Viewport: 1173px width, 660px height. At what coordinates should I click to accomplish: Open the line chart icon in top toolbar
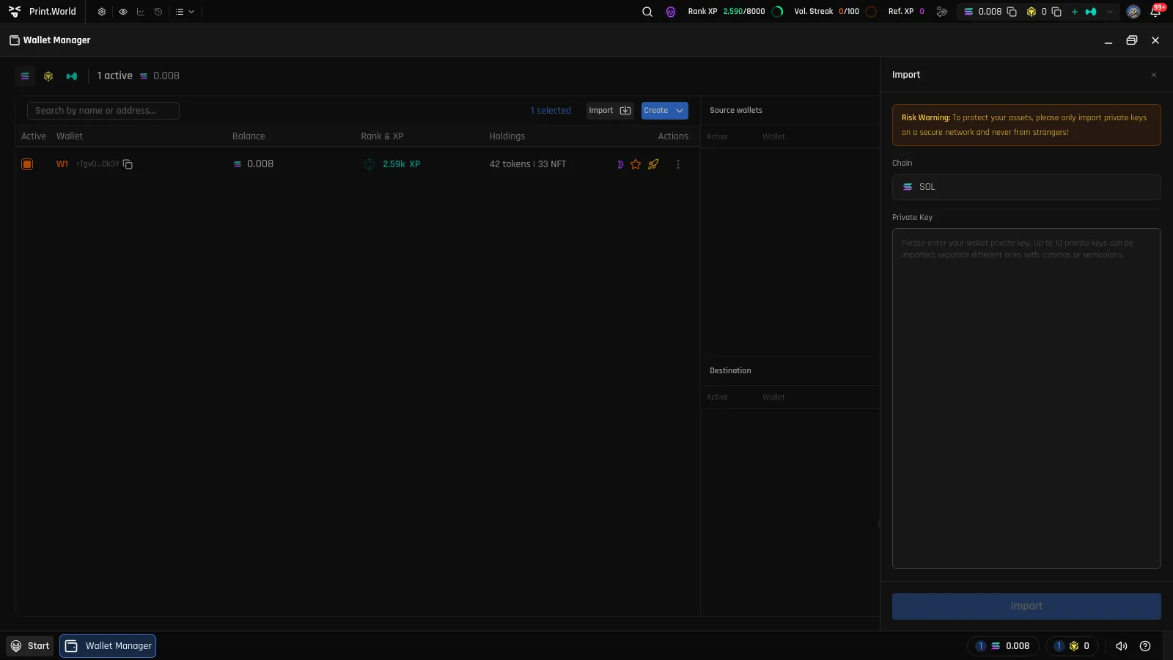141,12
